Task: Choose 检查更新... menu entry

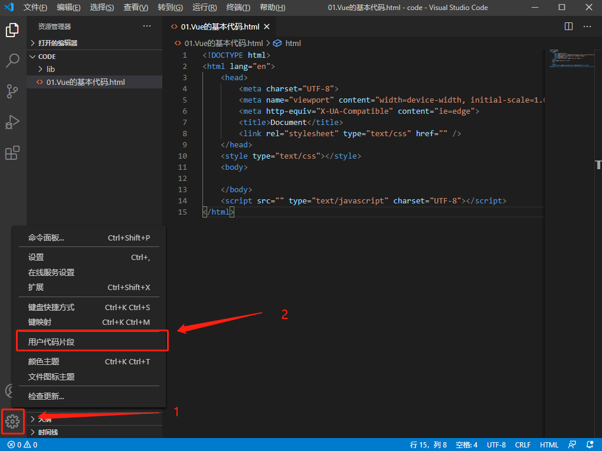Action: tap(89, 396)
